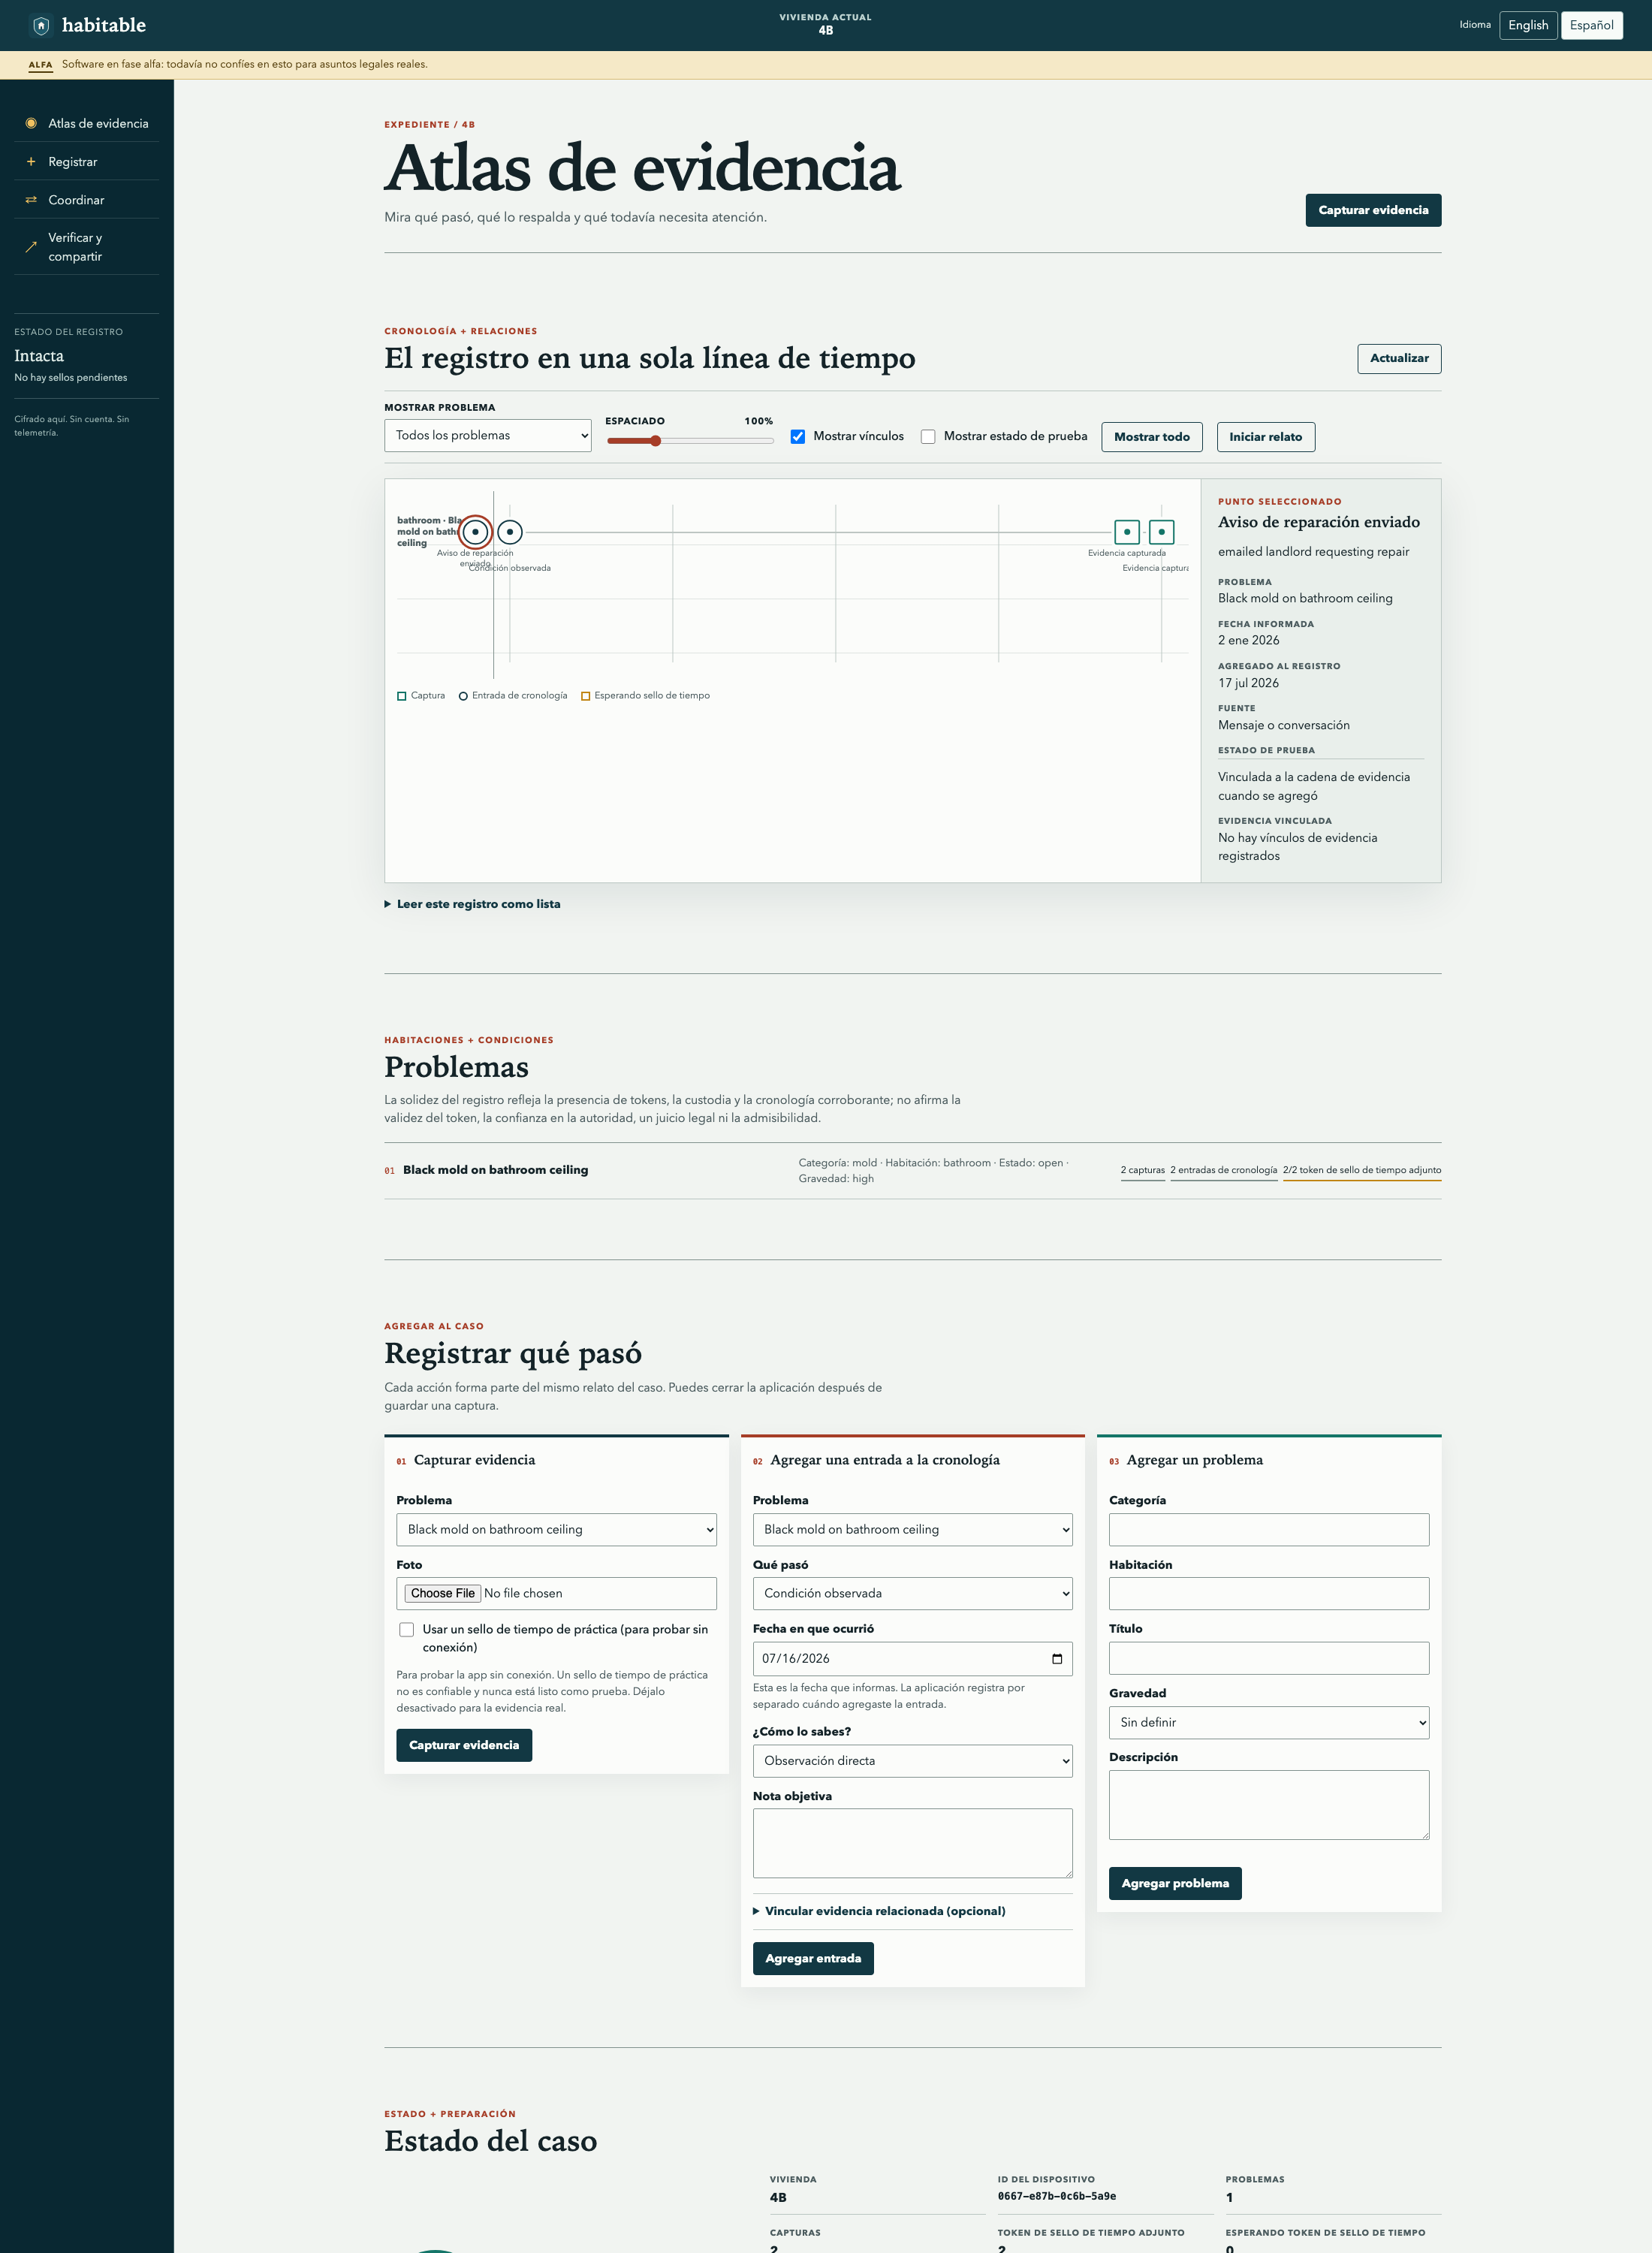Image resolution: width=1652 pixels, height=2253 pixels.
Task: Open the Todos los problemas dropdown
Action: tap(488, 435)
